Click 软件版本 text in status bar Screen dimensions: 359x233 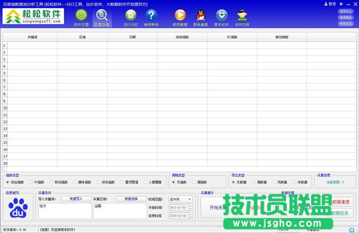pos(14,229)
